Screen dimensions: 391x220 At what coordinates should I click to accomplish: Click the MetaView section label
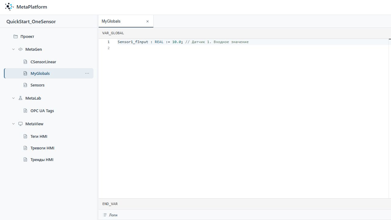click(34, 124)
